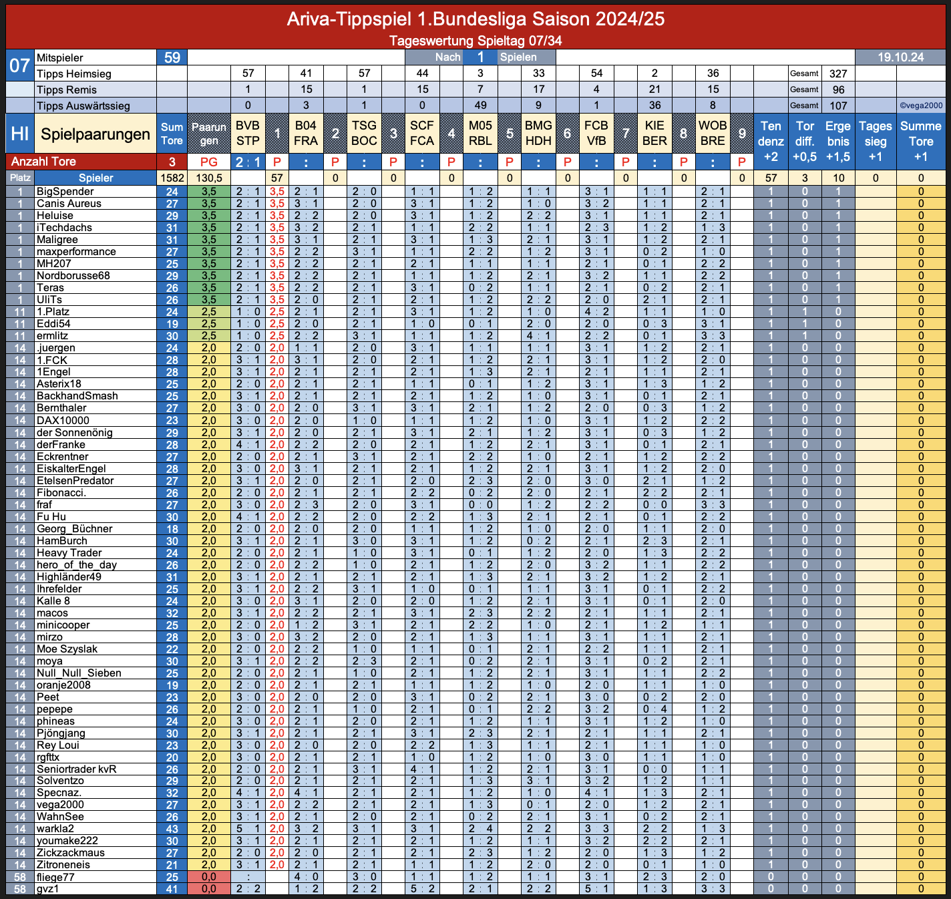The image size is (951, 899).
Task: Click the '©vega2000' copyright cell
Action: [921, 106]
